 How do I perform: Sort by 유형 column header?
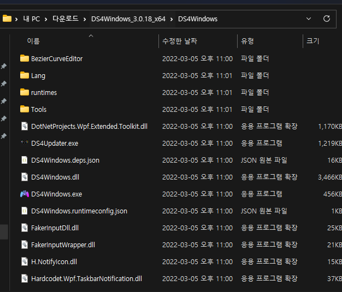(x=247, y=41)
